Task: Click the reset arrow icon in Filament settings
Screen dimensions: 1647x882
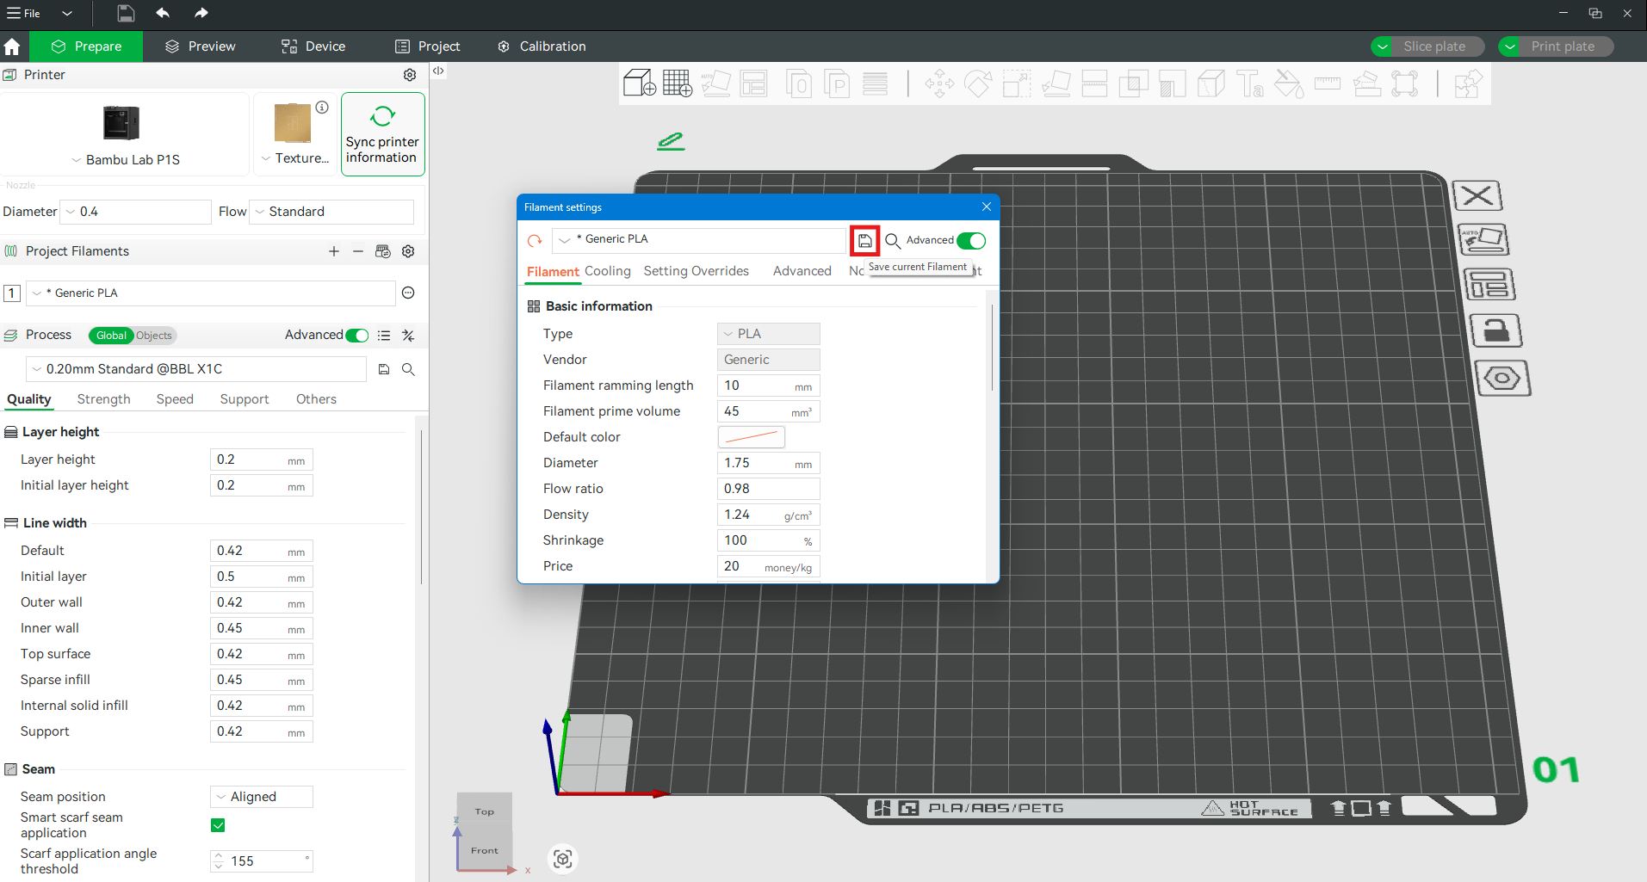Action: (535, 241)
